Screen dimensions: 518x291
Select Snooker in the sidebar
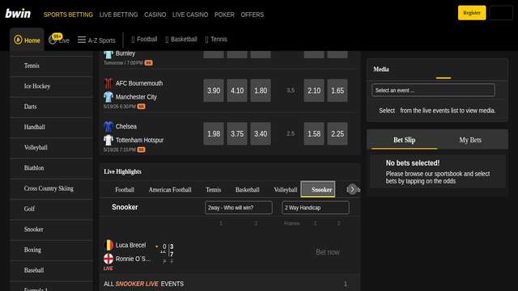click(51, 230)
